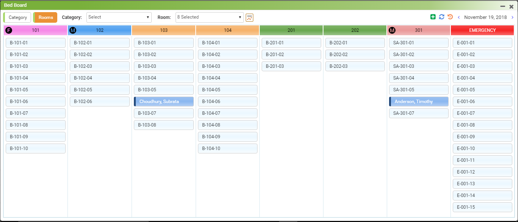Expand the Room '8 Selected' dropdown

[x=210, y=17]
